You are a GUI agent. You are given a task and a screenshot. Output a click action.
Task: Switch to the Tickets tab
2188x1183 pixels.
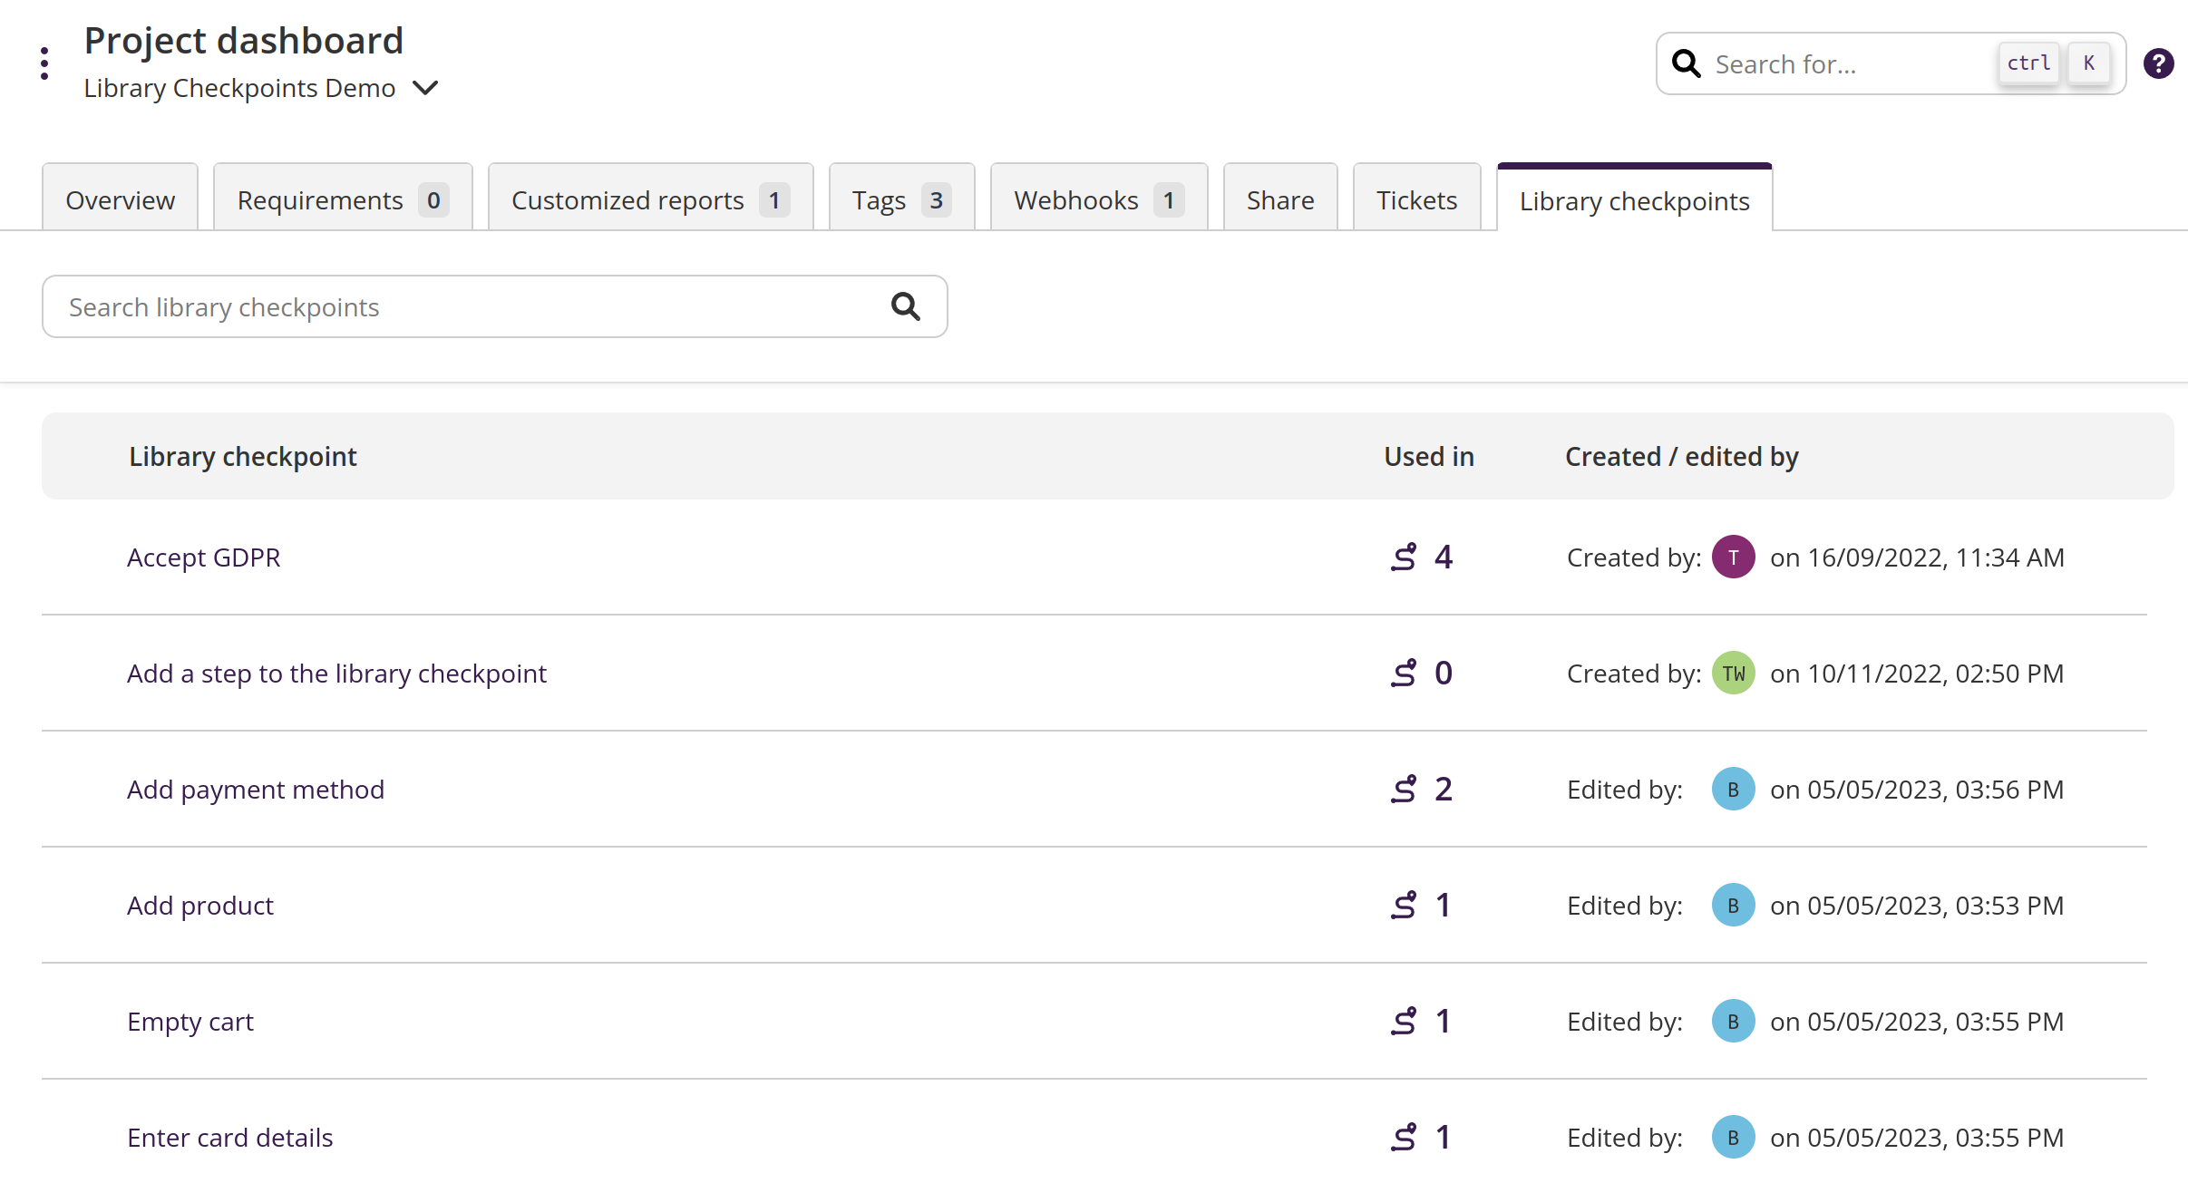[x=1416, y=199]
